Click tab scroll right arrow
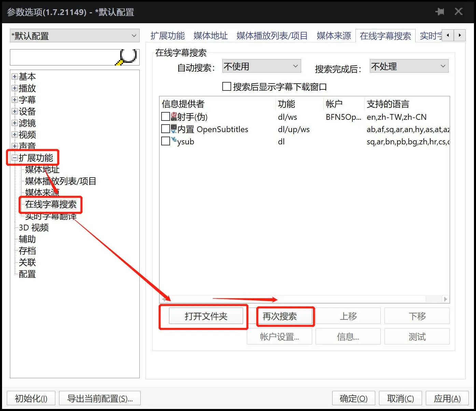The image size is (476, 411). click(460, 35)
